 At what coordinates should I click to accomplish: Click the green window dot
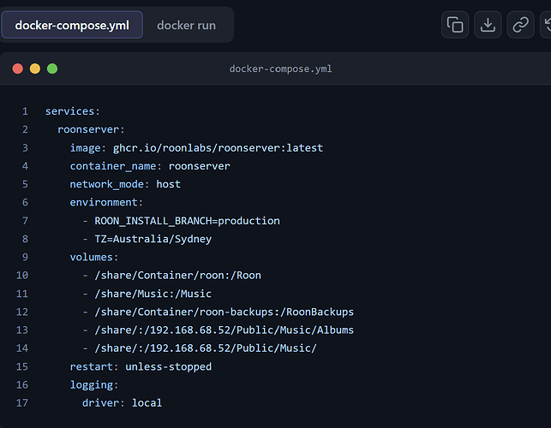pos(52,68)
